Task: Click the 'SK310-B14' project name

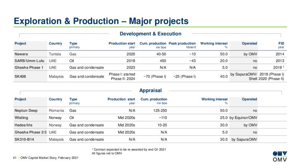Action: [x=24, y=139]
